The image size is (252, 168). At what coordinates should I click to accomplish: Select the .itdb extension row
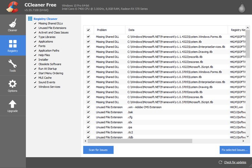click(x=164, y=137)
